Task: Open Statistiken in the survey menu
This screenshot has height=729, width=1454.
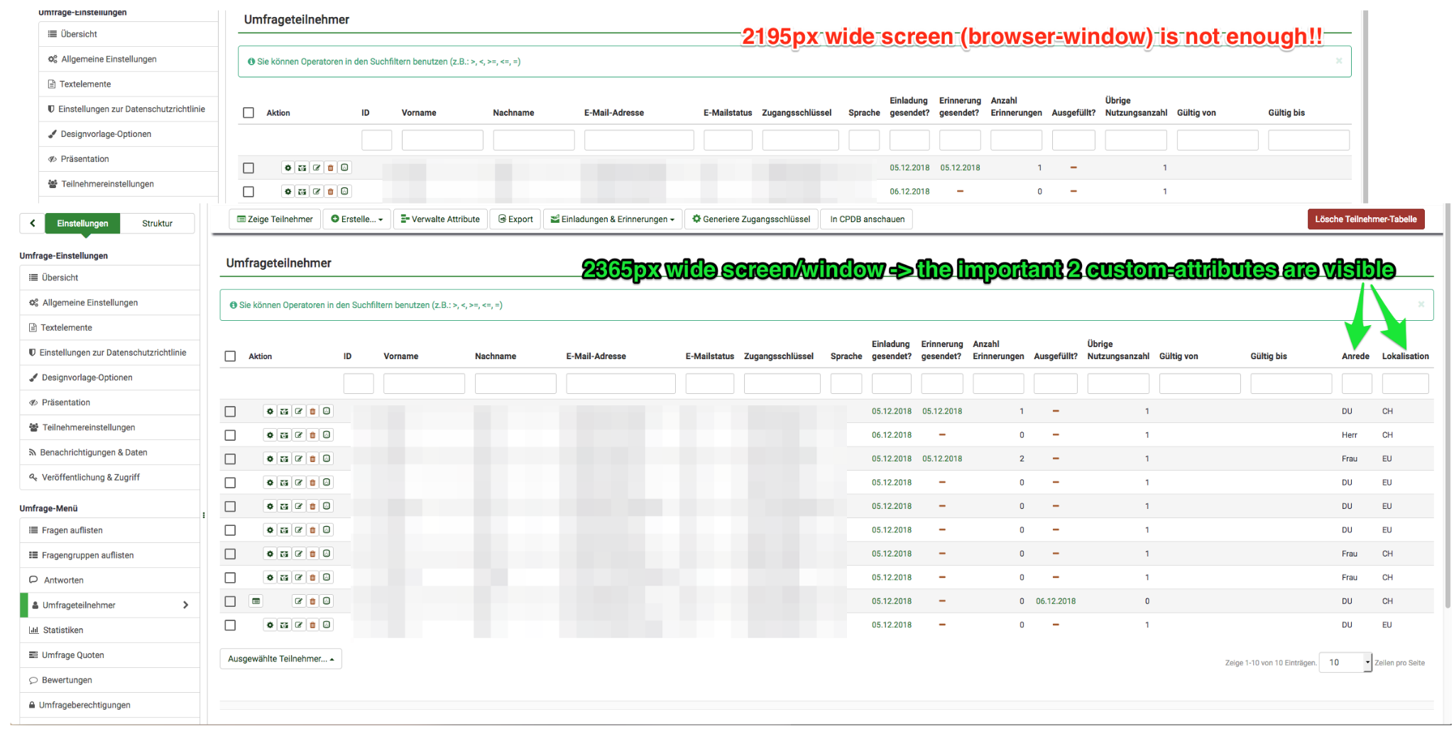Action: click(x=109, y=630)
